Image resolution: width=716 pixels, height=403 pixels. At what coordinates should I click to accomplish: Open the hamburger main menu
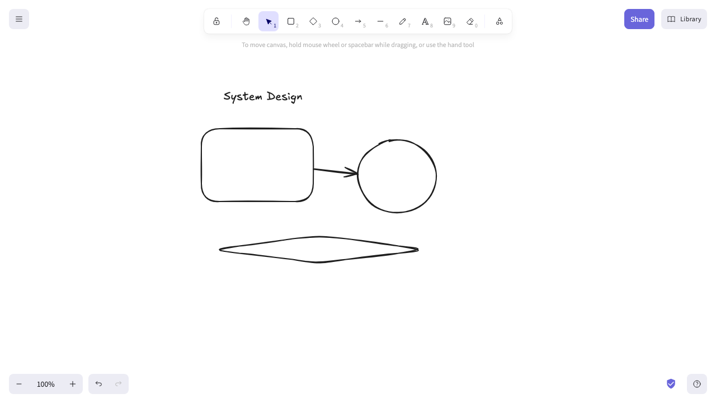coord(19,19)
